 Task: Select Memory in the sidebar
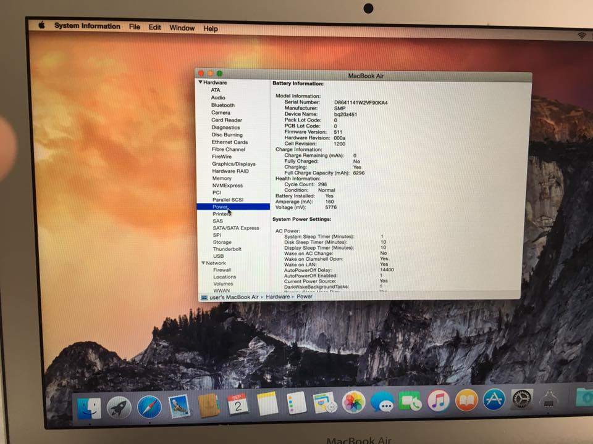point(222,178)
